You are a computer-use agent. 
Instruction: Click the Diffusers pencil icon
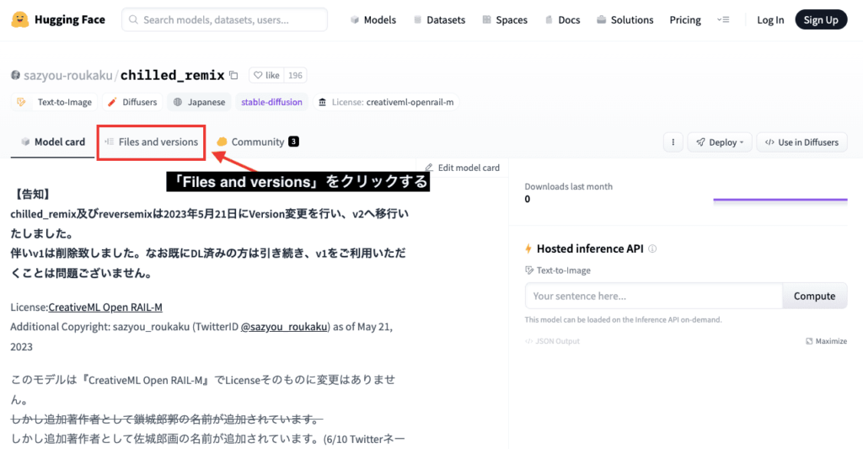point(112,102)
